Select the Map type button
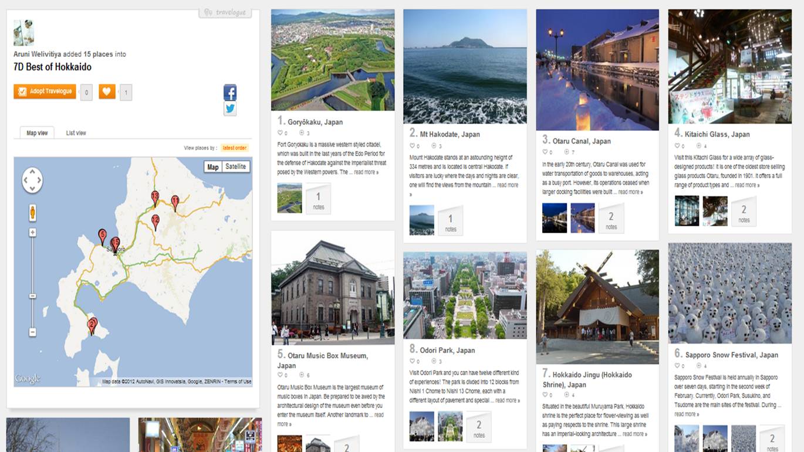 (x=213, y=167)
